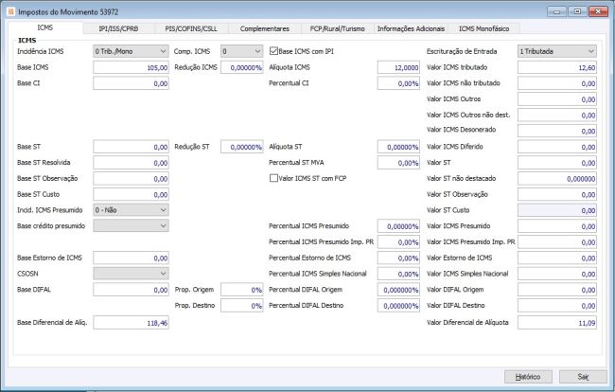Click Valor ICMS Presumido Imp. PR field
The image size is (615, 392).
coord(557,242)
